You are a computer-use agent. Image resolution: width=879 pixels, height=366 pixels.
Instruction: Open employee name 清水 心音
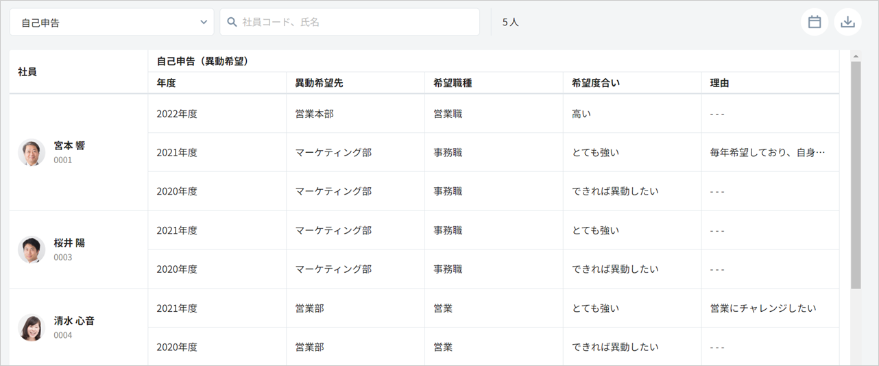click(74, 321)
